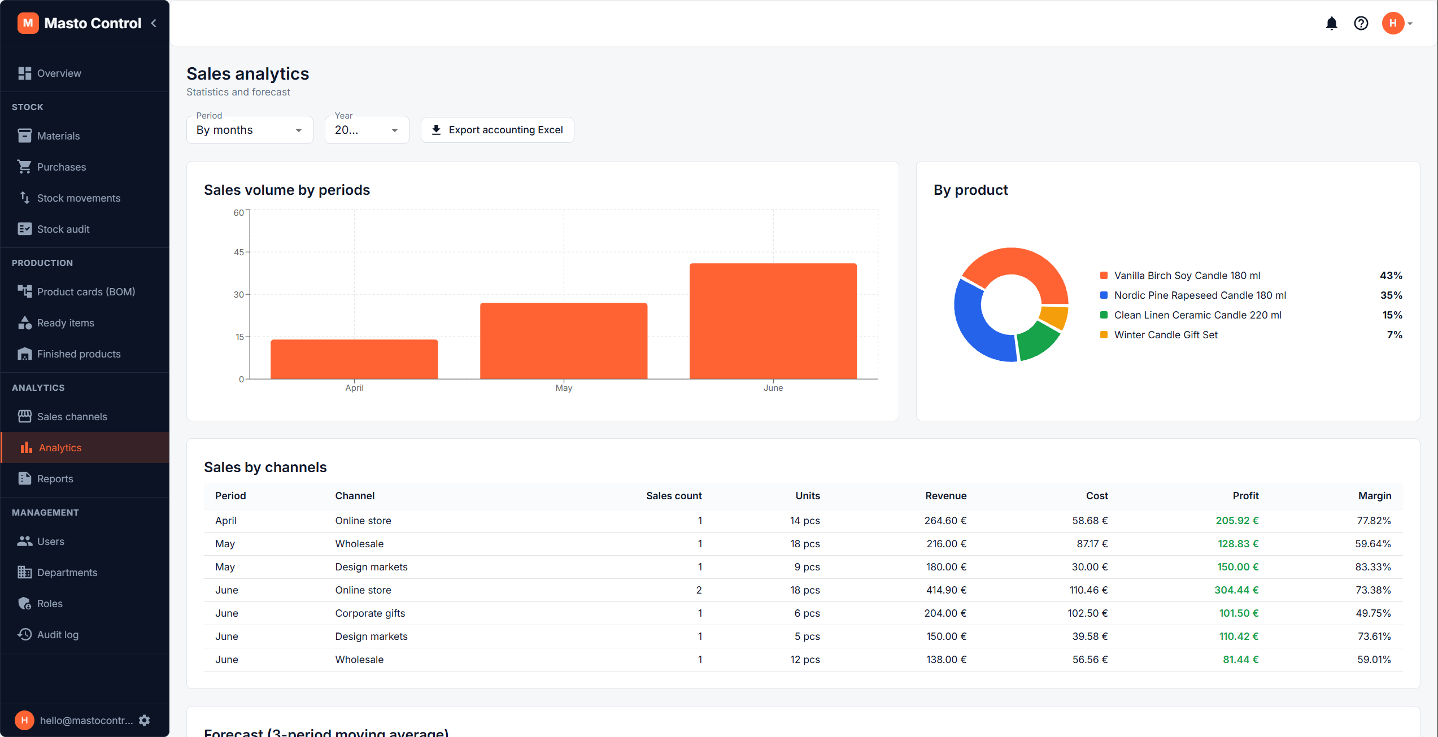Expand the user menu caret
Viewport: 1438px width, 737px height.
(x=1410, y=24)
